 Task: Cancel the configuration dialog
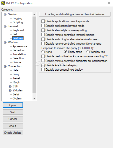(13, 119)
